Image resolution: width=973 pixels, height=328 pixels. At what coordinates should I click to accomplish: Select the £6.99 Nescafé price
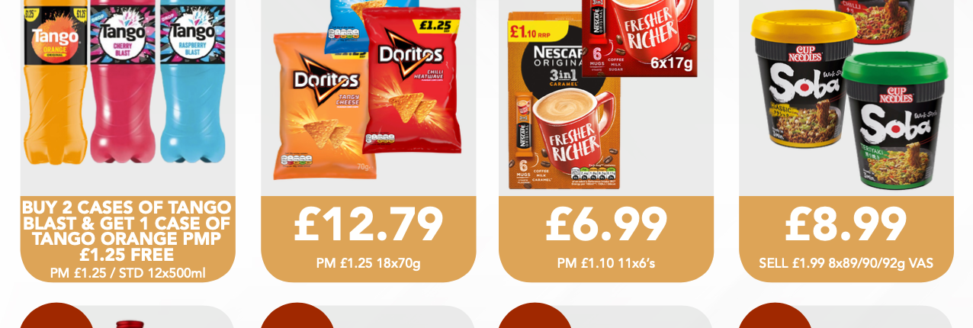point(606,224)
